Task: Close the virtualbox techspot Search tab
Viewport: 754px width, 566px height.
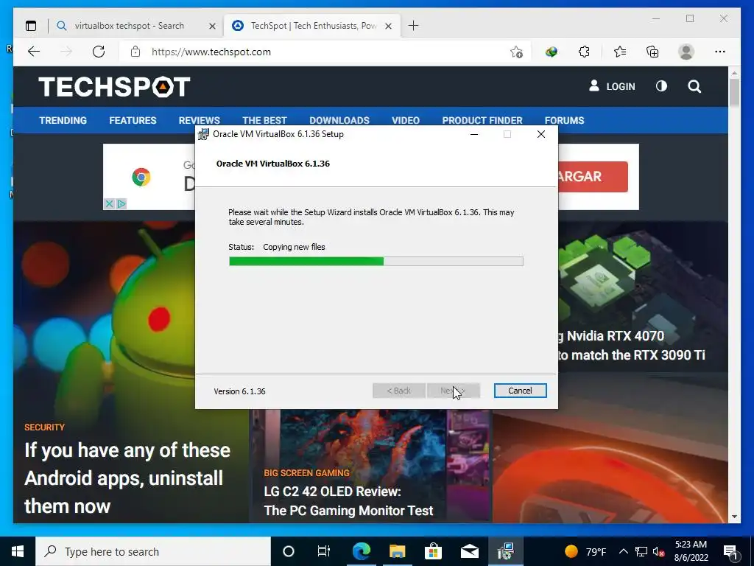Action: [x=212, y=26]
